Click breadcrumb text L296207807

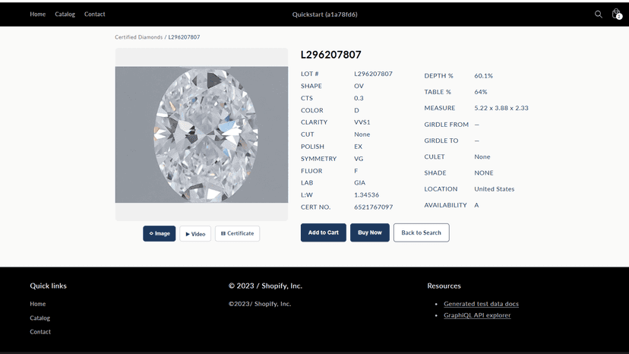[184, 37]
